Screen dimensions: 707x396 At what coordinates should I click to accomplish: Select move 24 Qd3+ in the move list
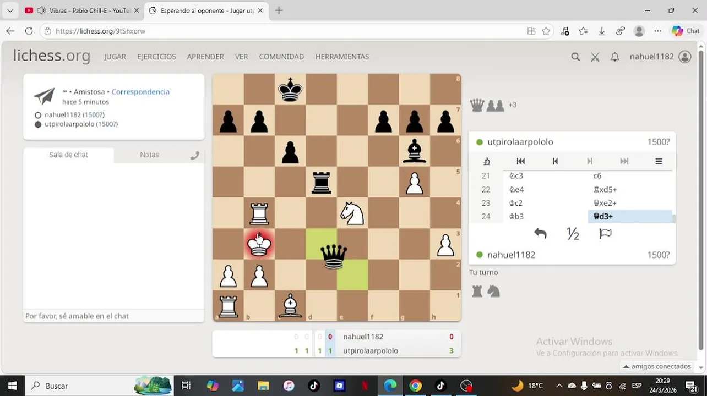point(630,216)
